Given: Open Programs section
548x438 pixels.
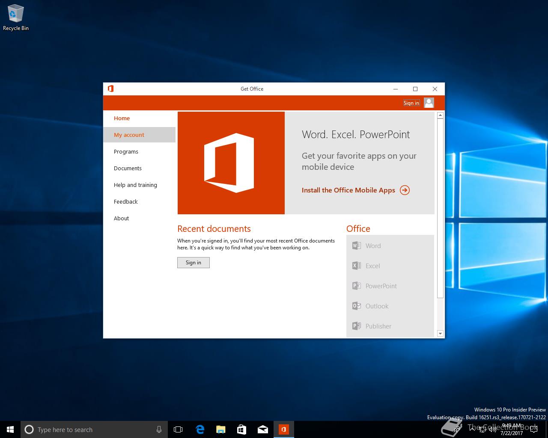Looking at the screenshot, I should 126,151.
